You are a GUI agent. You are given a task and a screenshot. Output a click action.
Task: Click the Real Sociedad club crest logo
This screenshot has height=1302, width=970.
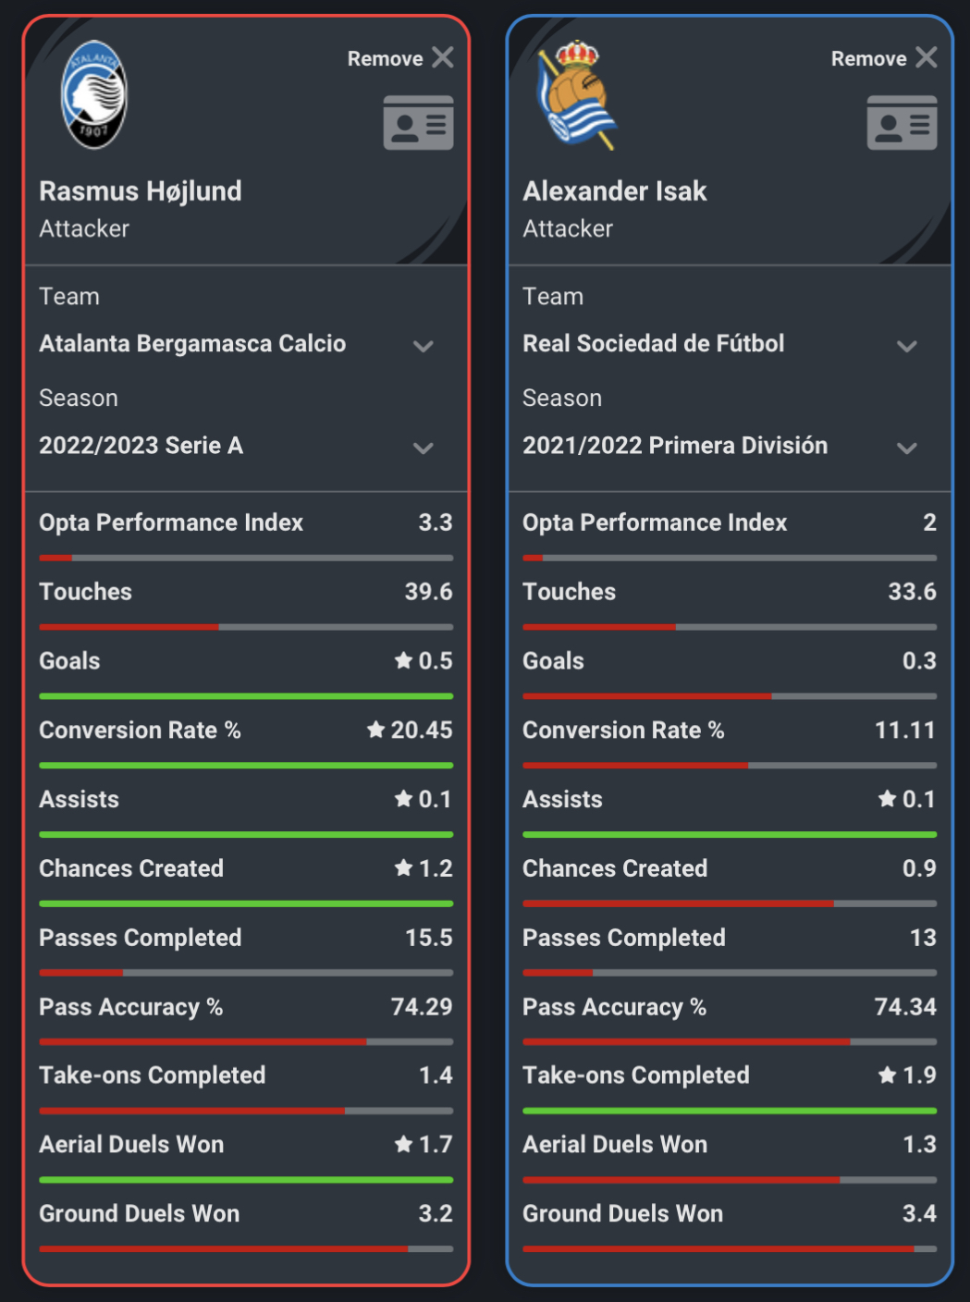tap(577, 94)
